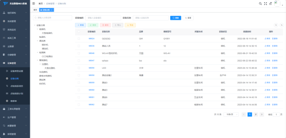Collapse the sidebar with the hamburger icon
Viewport: 286px width, 138px height.
click(x=34, y=3)
